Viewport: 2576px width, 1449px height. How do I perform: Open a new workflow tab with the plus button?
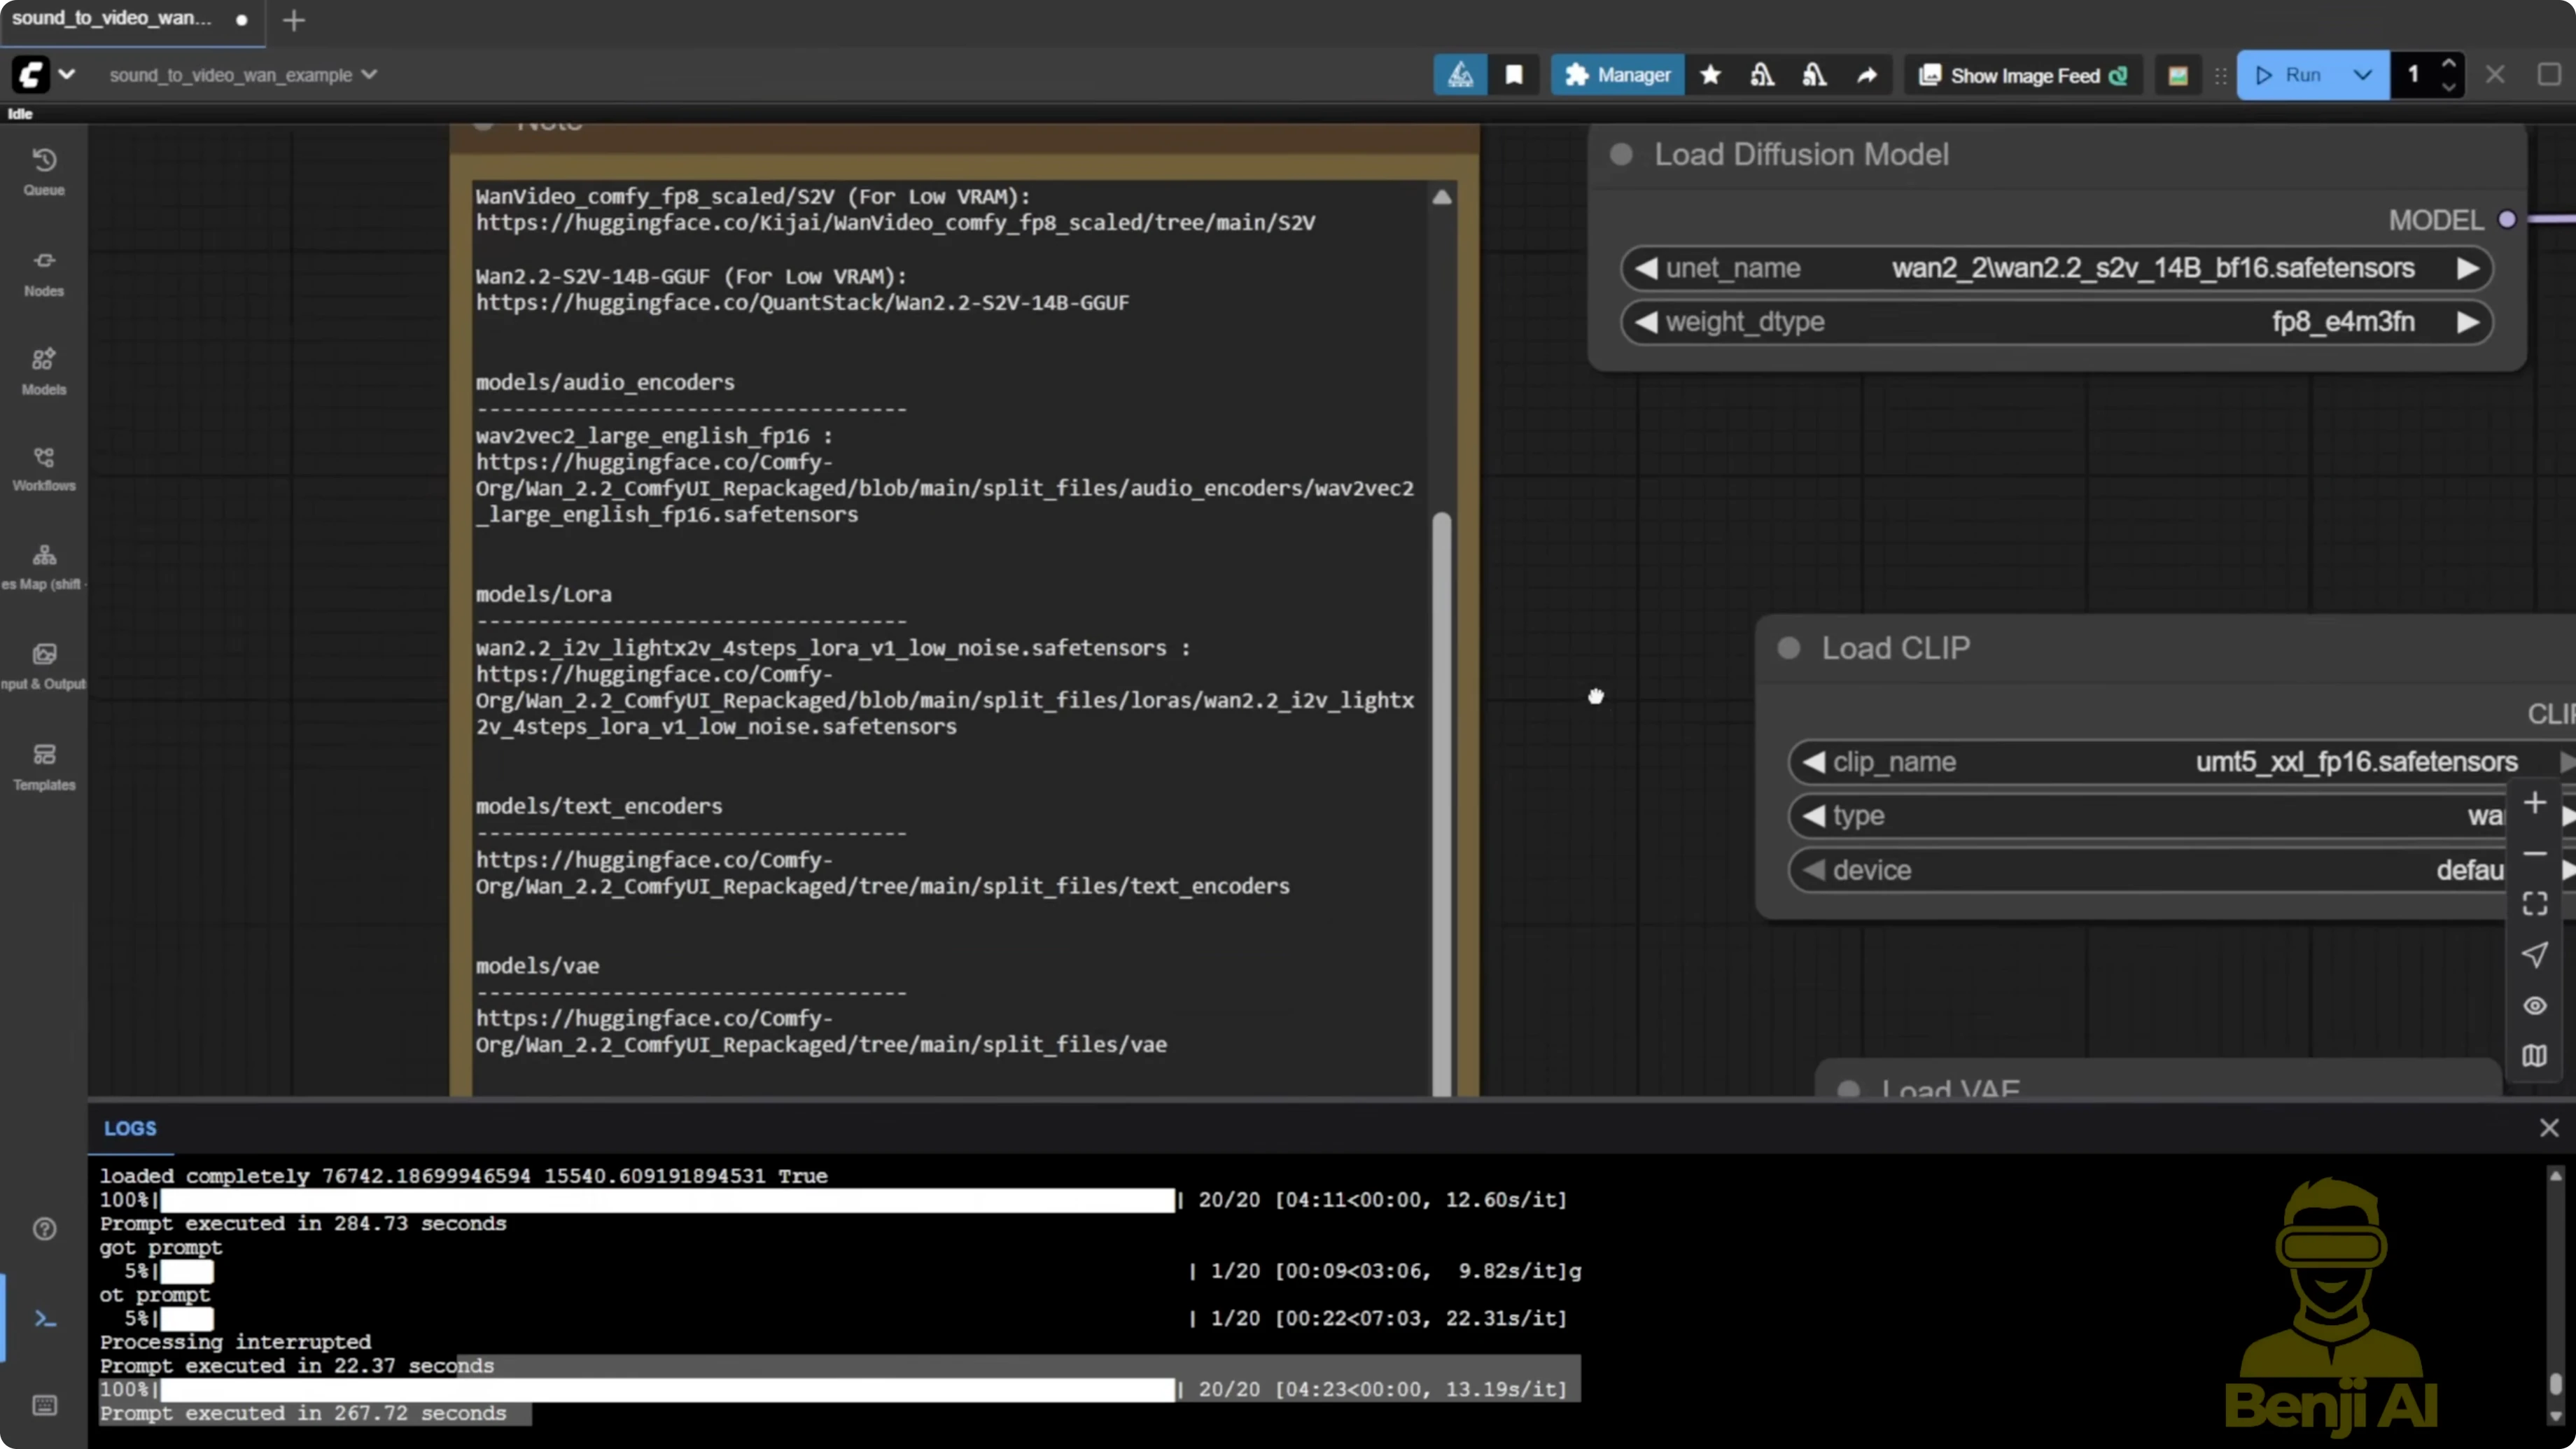pyautogui.click(x=293, y=21)
